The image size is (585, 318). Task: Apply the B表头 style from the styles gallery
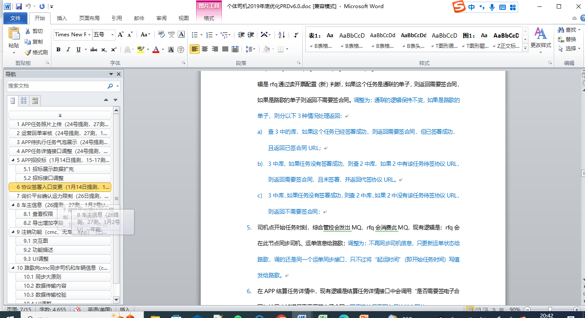coord(414,40)
